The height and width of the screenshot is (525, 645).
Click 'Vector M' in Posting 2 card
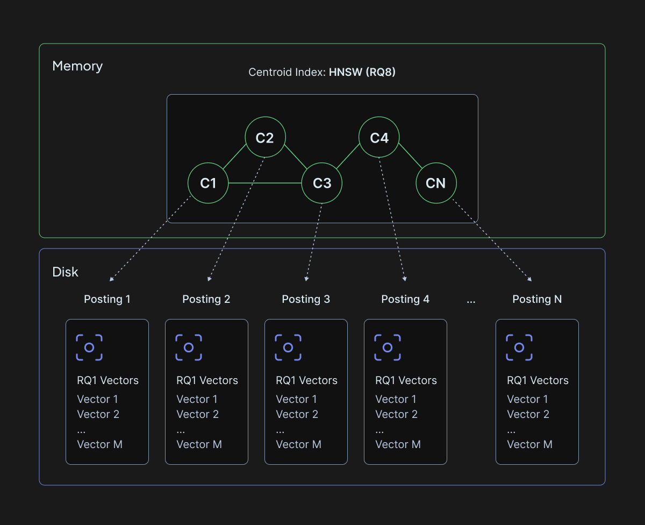199,444
